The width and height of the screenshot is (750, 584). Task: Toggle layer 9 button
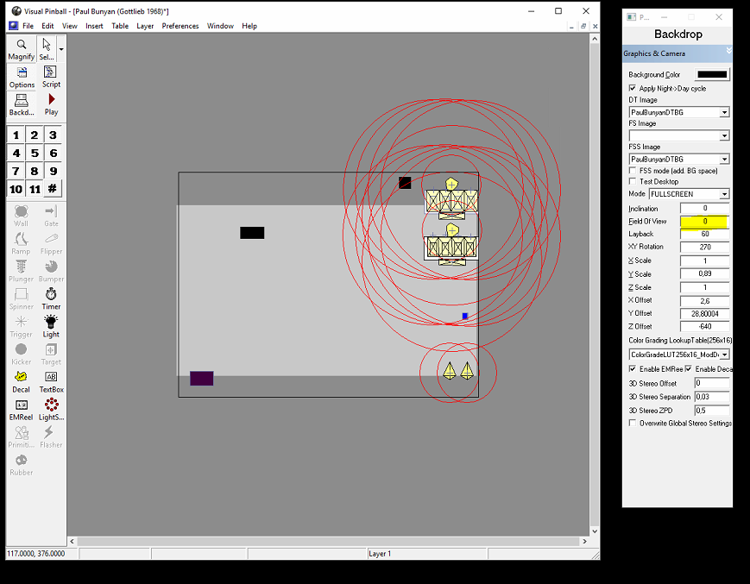point(54,171)
